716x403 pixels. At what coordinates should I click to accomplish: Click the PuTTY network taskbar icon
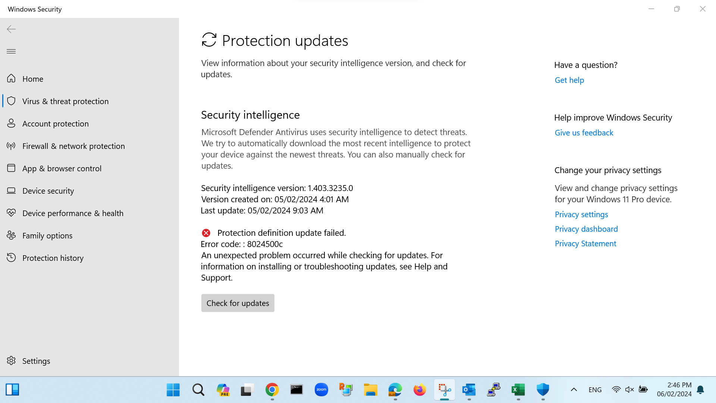pyautogui.click(x=494, y=390)
